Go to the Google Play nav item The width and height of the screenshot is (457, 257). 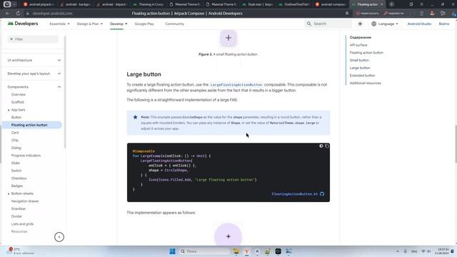[x=144, y=24]
